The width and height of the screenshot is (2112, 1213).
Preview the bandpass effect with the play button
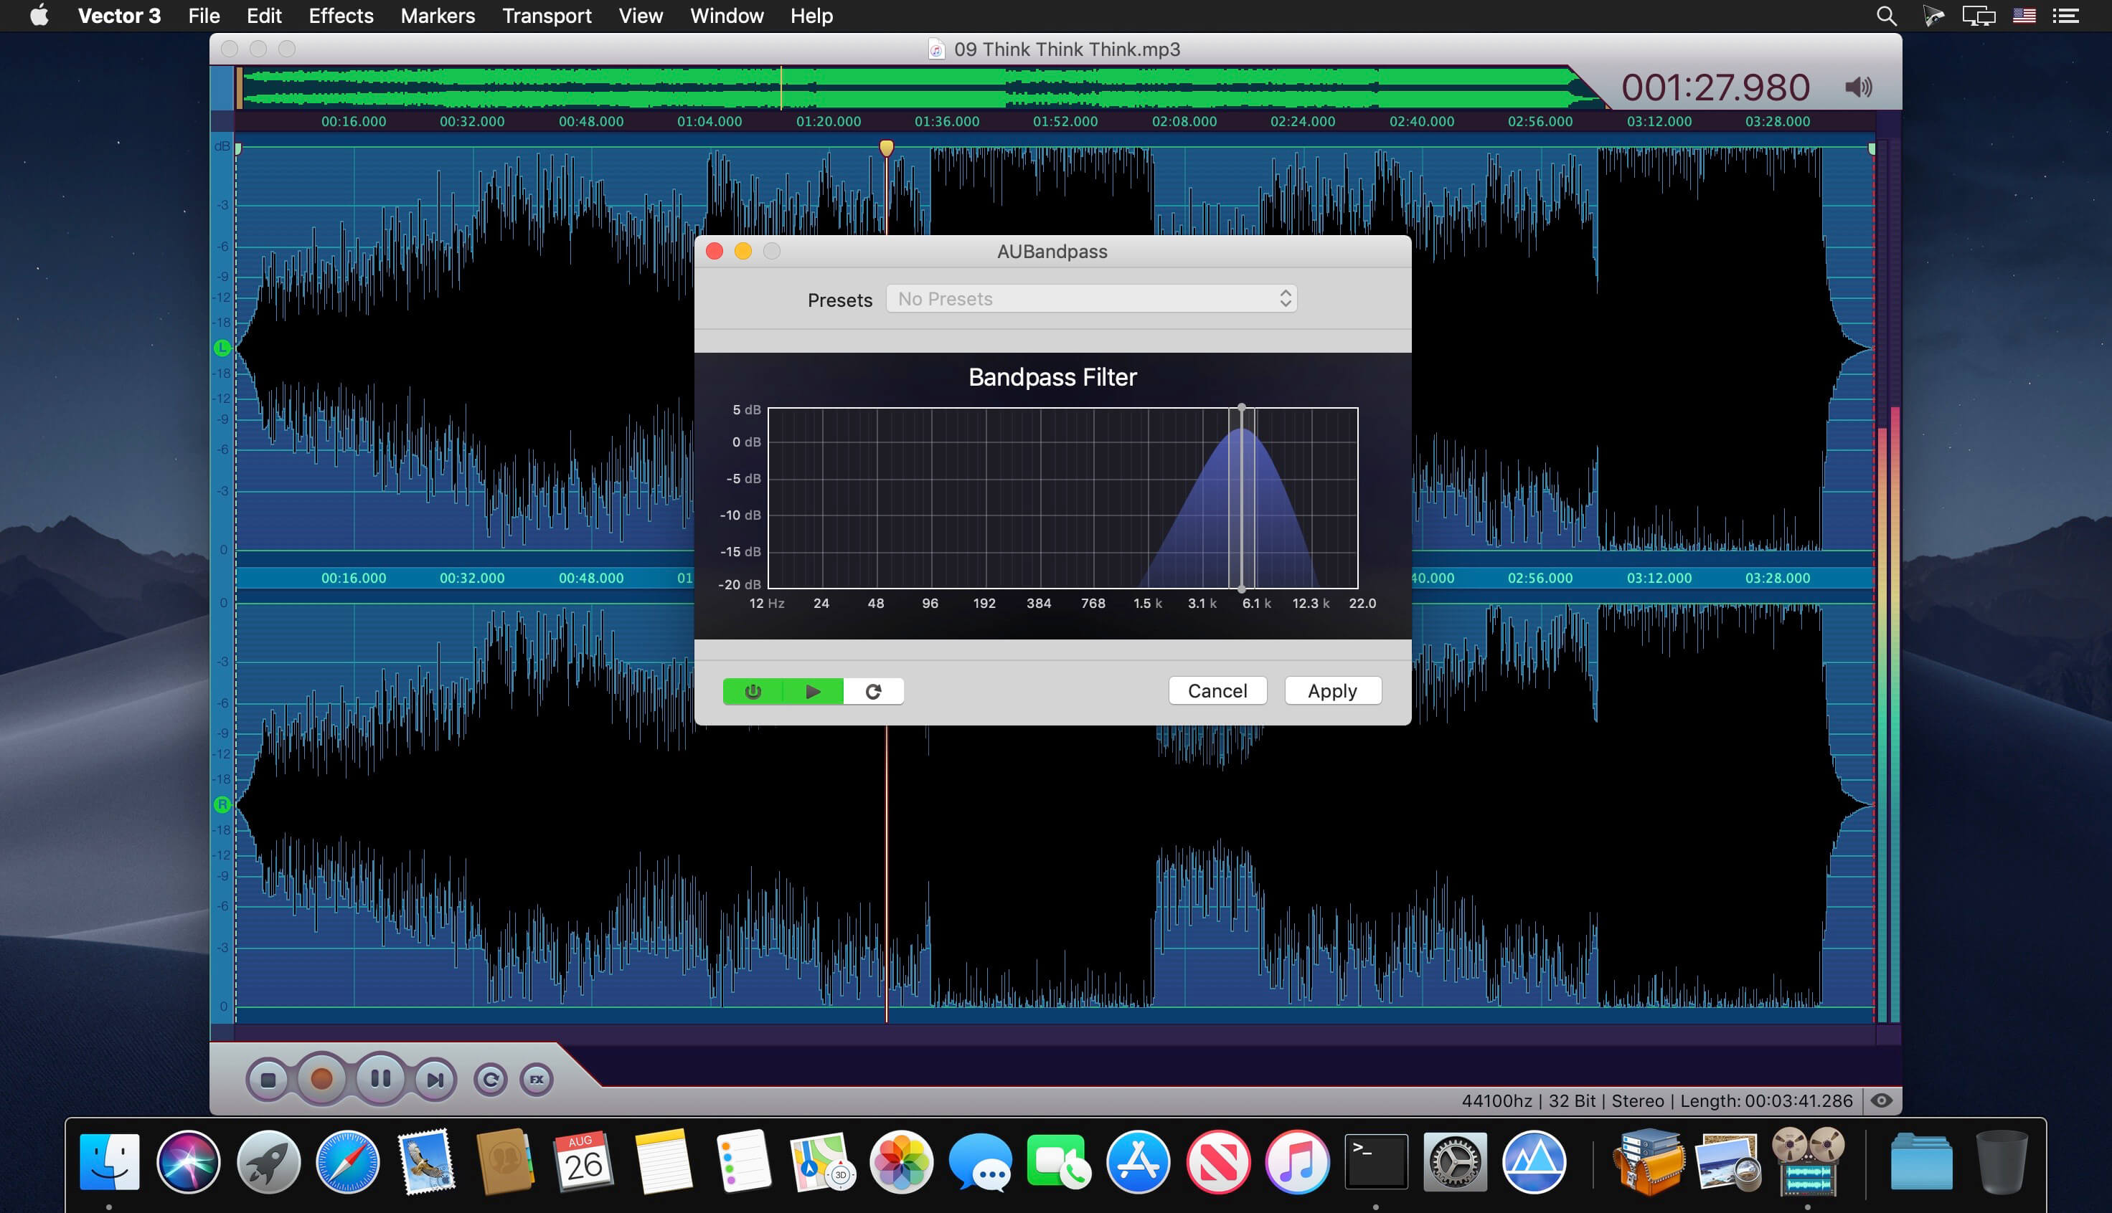coord(813,690)
